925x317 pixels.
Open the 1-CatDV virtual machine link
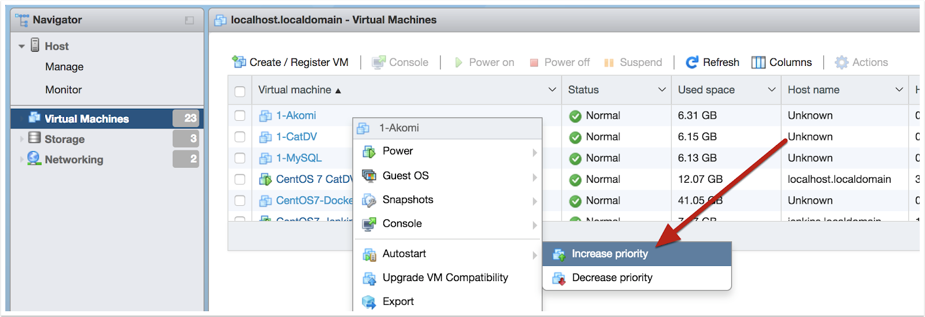coord(296,137)
